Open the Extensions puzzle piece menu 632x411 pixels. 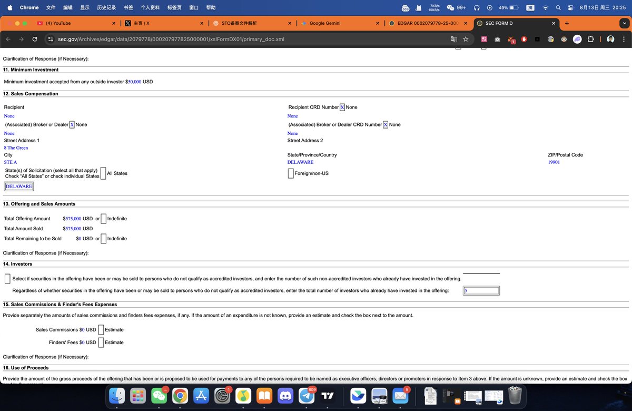[590, 39]
